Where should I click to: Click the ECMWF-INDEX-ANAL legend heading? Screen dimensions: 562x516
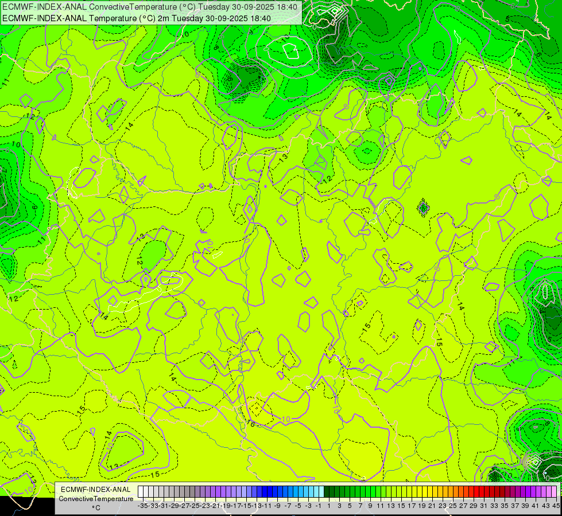point(96,490)
